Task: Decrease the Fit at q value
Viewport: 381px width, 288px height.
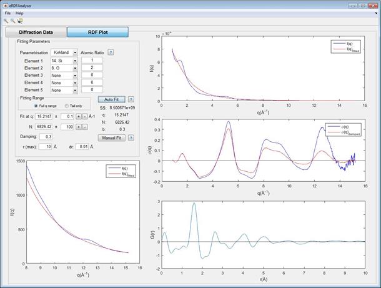Action: pos(84,117)
